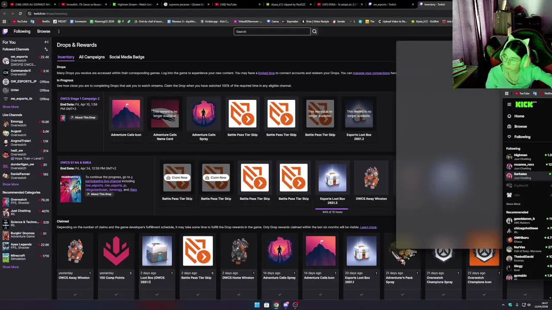Select the OWCS Away Winston drop reward
Viewport: 552px width, 310px height.
pos(371,177)
